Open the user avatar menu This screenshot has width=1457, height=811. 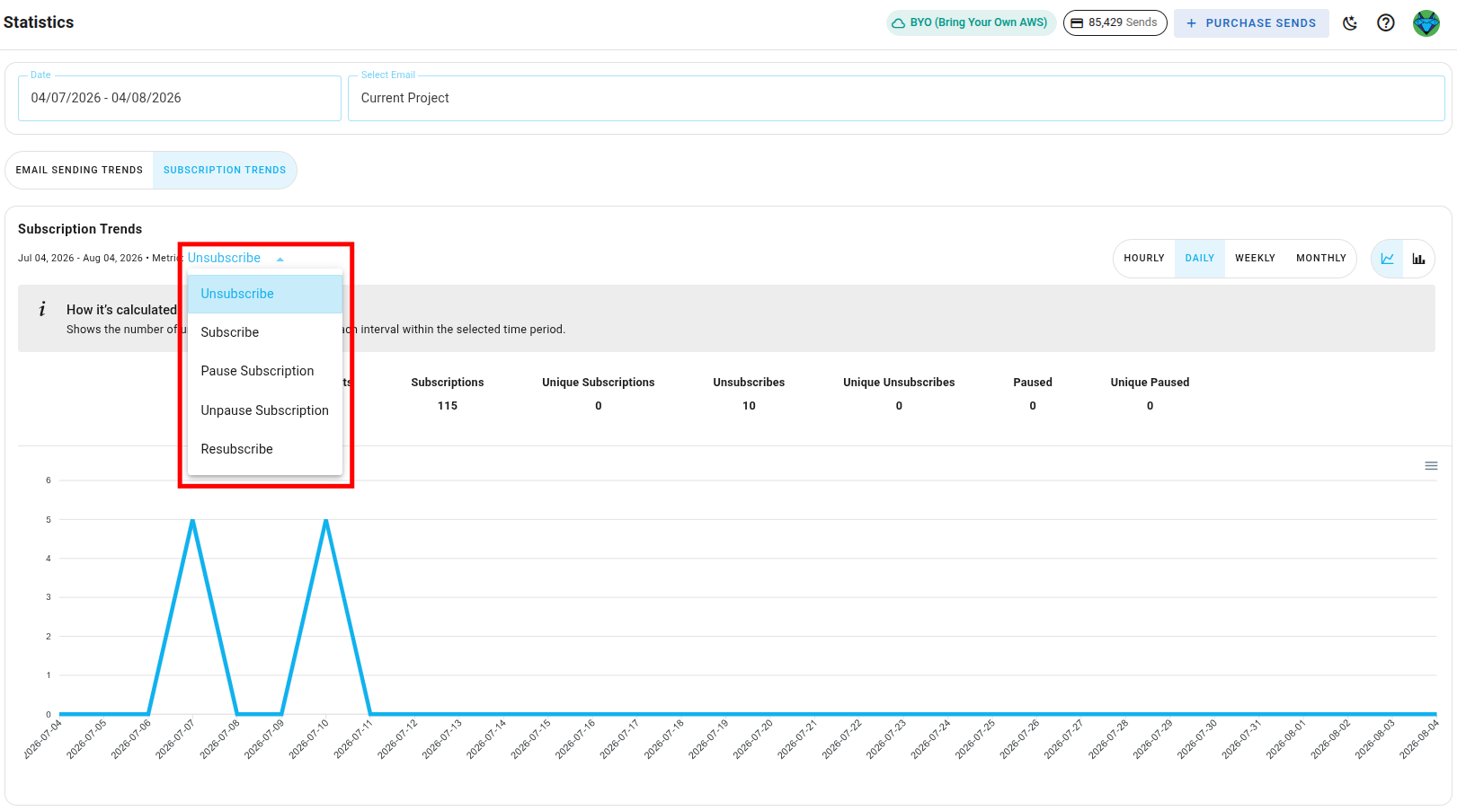coord(1426,23)
